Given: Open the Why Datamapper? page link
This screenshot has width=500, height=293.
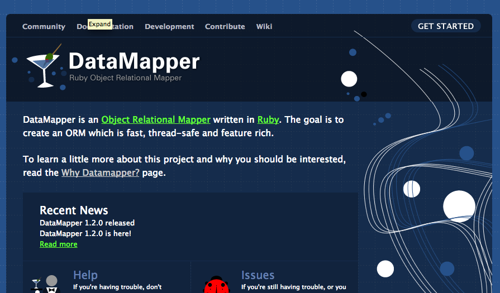Looking at the screenshot, I should [101, 172].
